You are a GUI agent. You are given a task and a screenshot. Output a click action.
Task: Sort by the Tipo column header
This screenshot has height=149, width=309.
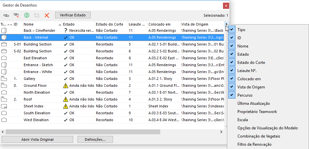pyautogui.click(x=7, y=24)
